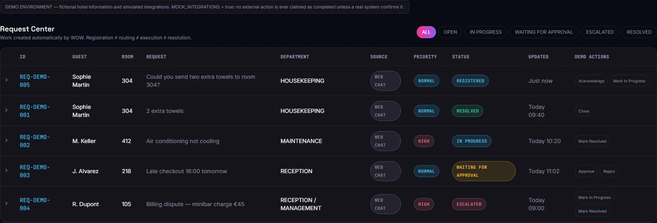Filter requests by OPEN status

[450, 32]
